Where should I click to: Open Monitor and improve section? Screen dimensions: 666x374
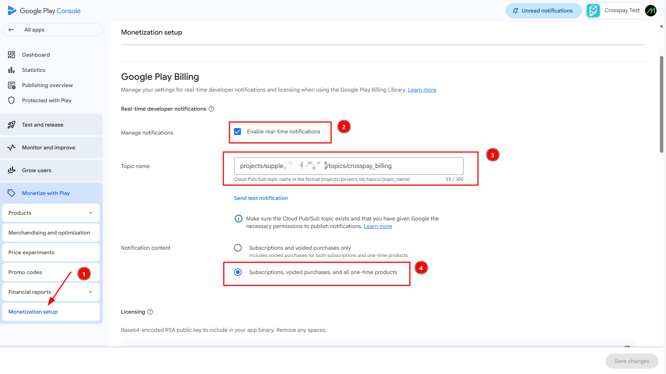(51, 147)
